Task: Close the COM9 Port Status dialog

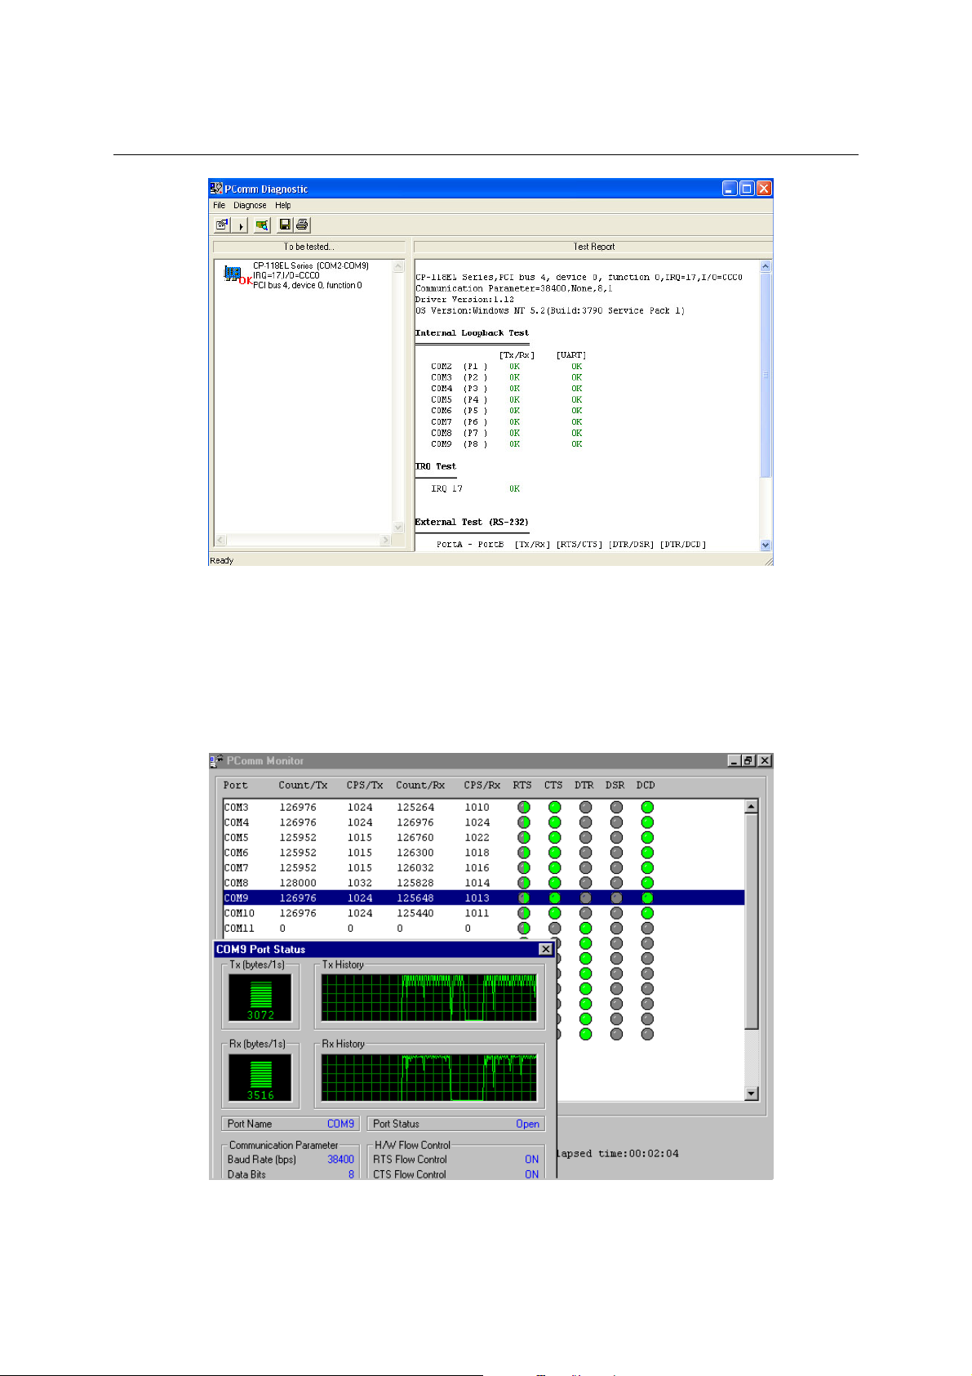Action: click(545, 950)
